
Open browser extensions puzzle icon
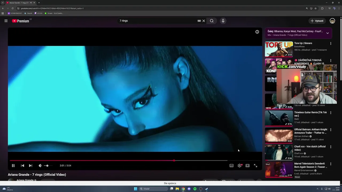point(322,8)
